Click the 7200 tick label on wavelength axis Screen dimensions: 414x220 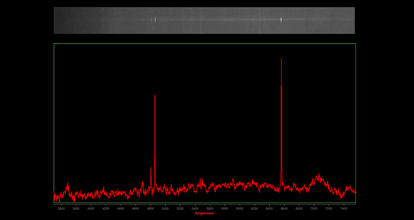[x=329, y=208]
